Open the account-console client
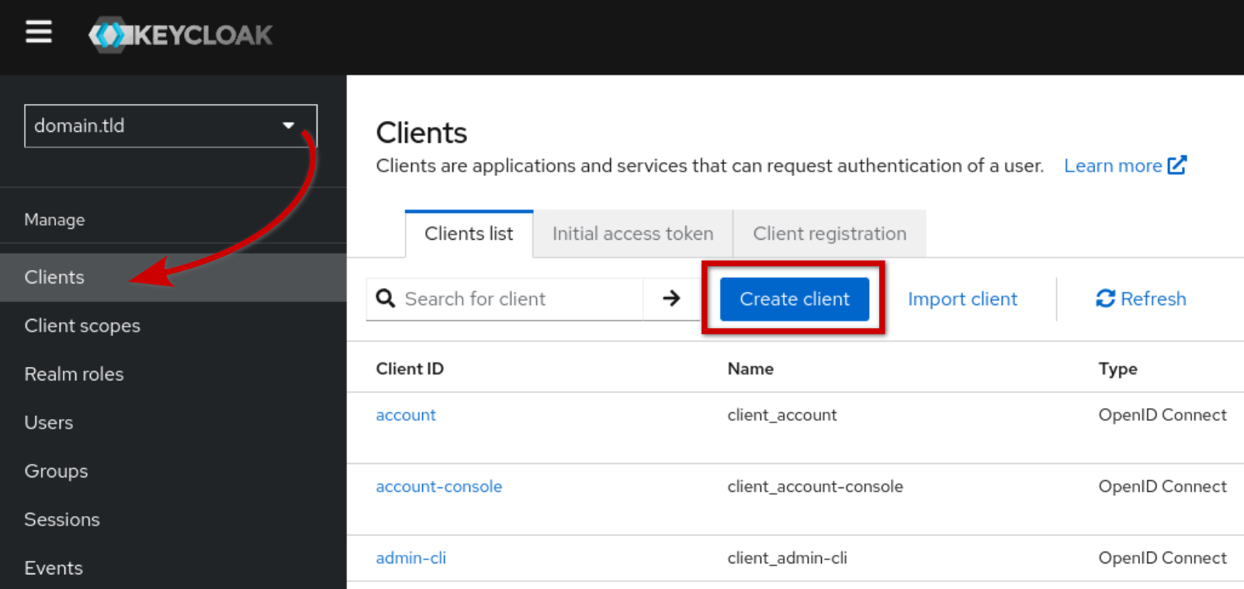The height and width of the screenshot is (589, 1244). click(438, 487)
